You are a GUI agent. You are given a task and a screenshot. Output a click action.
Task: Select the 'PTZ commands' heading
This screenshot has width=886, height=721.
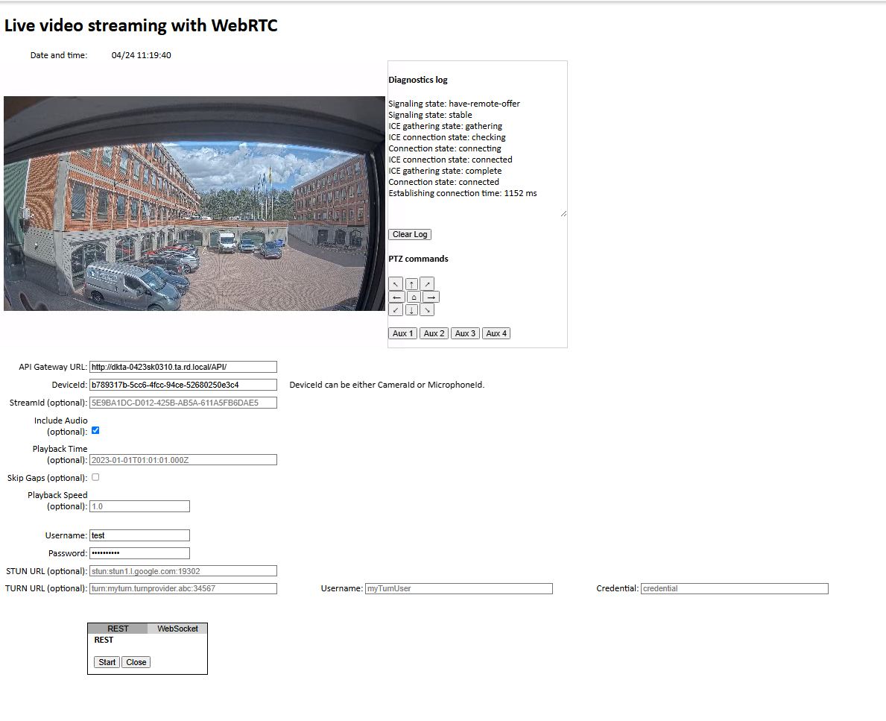coord(418,259)
